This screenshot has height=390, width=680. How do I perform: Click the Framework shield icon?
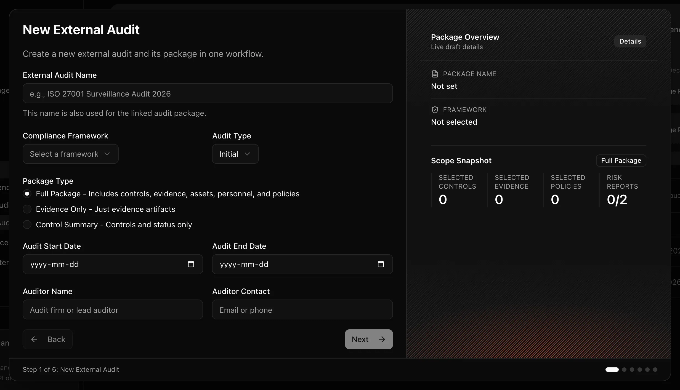tap(435, 110)
